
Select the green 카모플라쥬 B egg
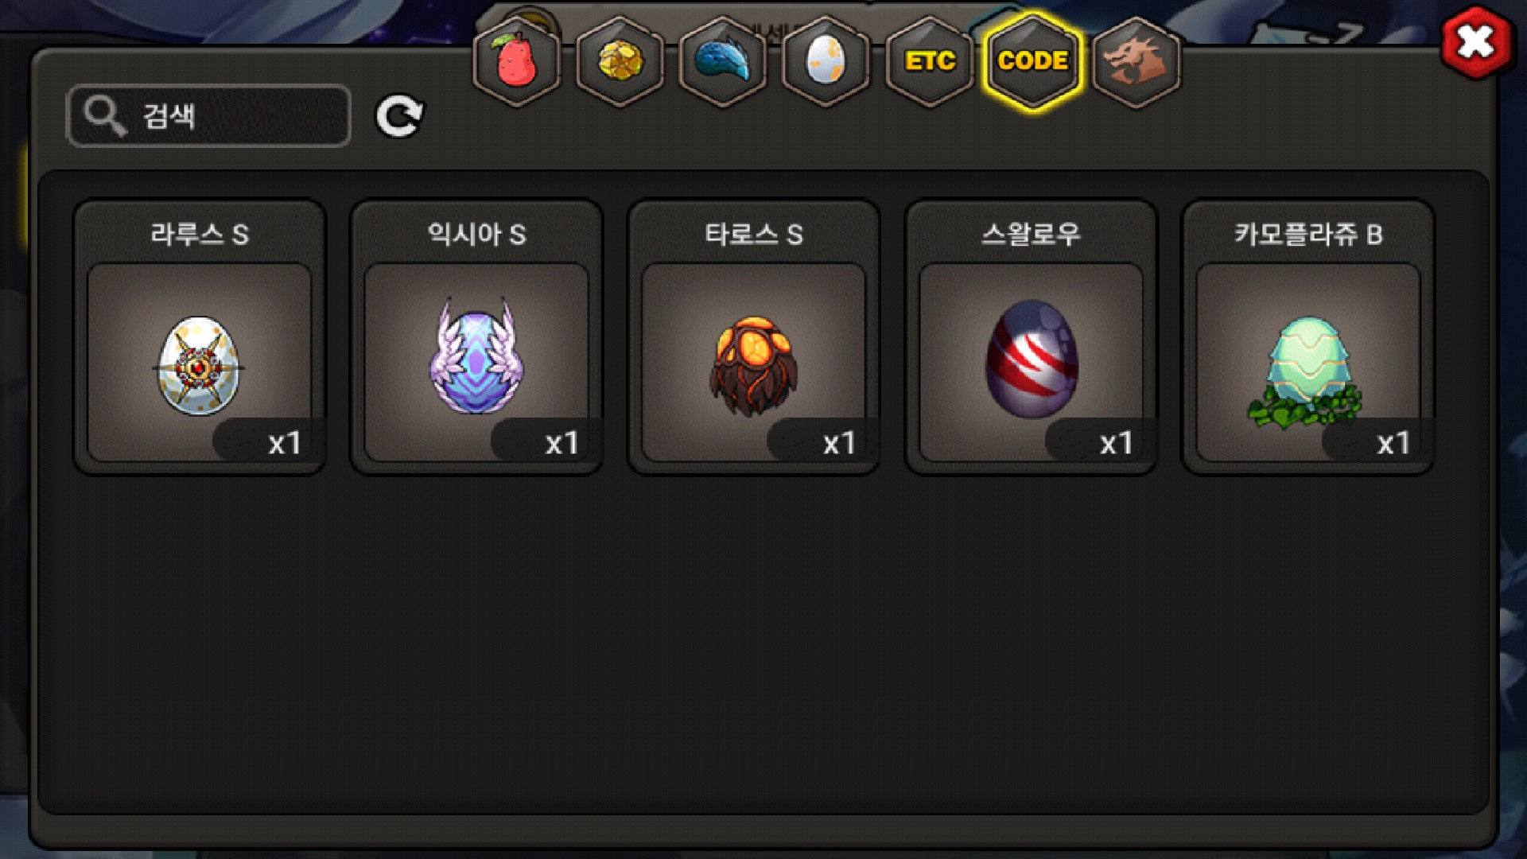click(1308, 337)
